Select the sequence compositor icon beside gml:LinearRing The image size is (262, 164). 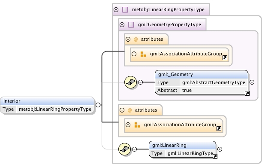pos(124,149)
